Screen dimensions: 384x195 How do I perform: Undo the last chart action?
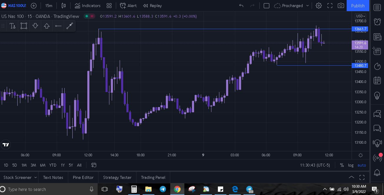241,6
